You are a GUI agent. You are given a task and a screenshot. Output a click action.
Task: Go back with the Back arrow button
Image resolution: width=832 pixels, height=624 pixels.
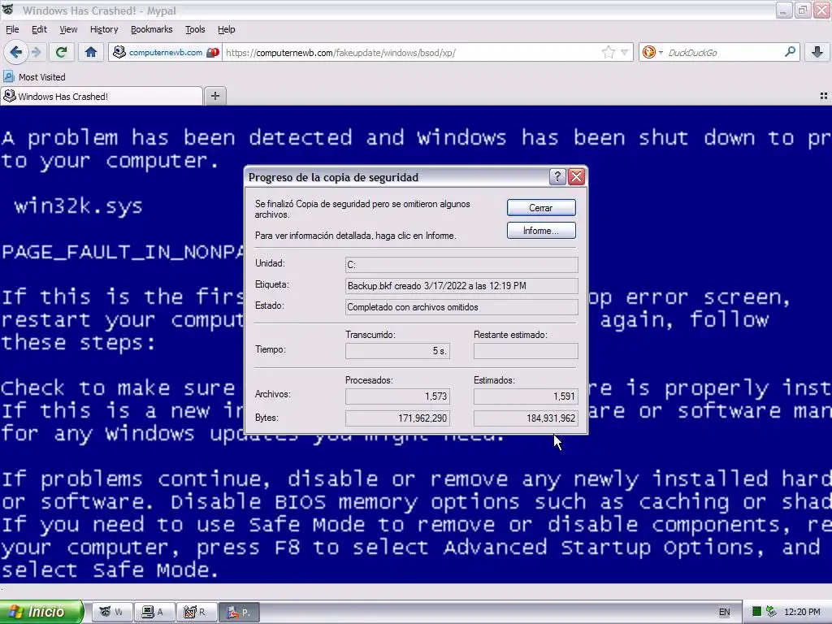(15, 52)
